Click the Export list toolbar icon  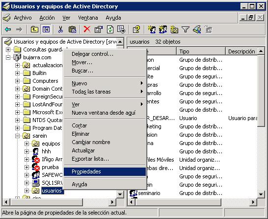coord(121,30)
